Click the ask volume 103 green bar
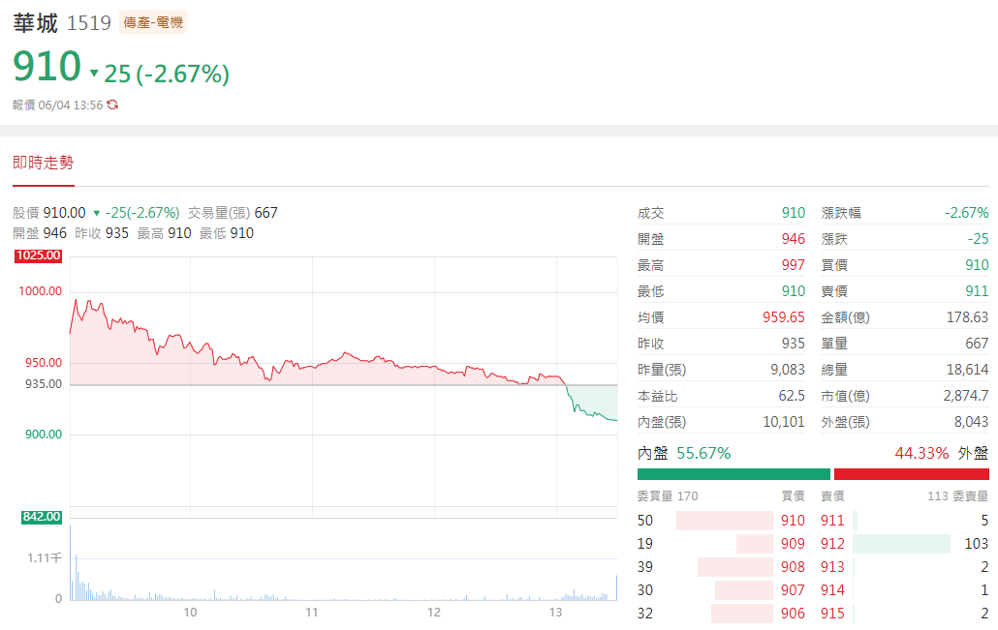This screenshot has height=630, width=998. 901,544
